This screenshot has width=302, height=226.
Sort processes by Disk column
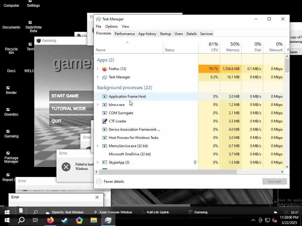[252, 47]
